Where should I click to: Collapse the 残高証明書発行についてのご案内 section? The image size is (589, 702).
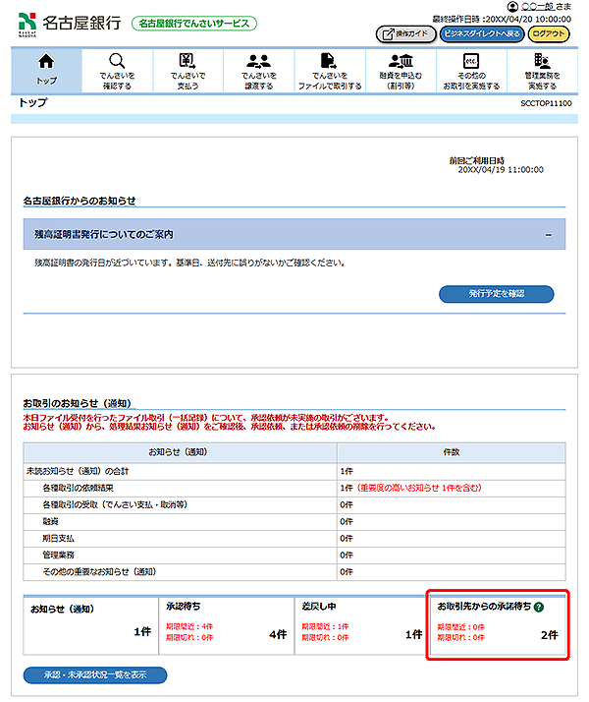coord(548,235)
